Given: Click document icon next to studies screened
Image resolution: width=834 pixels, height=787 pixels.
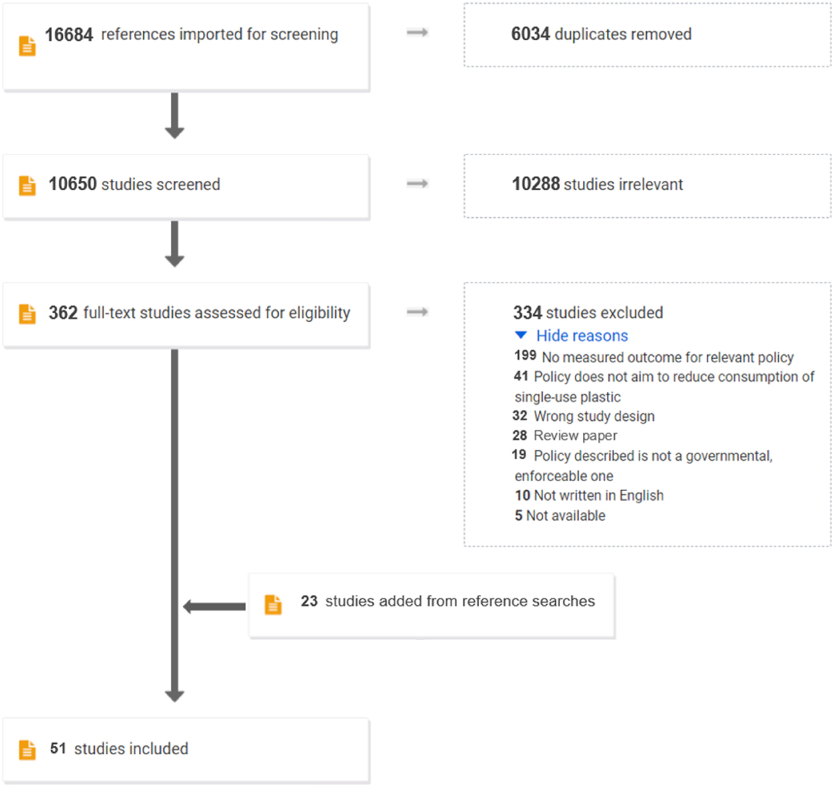Looking at the screenshot, I should click(x=27, y=186).
